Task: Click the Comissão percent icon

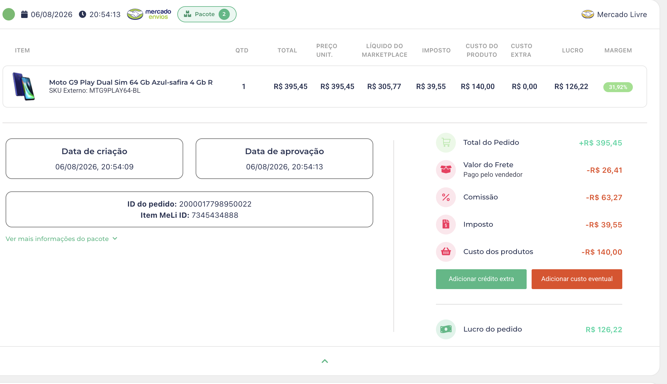Action: (x=446, y=197)
